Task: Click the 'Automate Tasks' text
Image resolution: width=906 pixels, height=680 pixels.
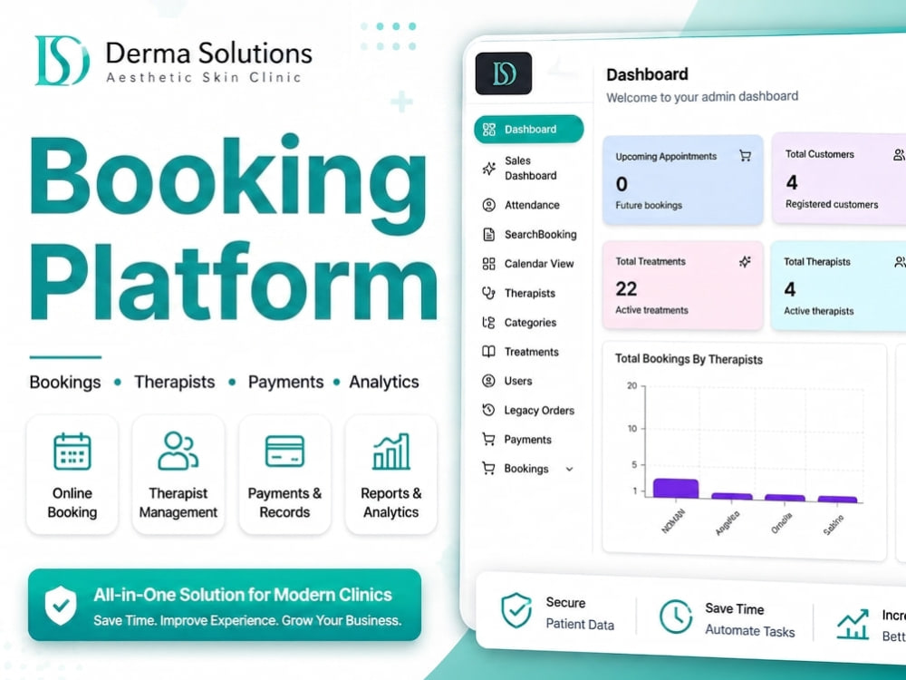Action: [750, 631]
